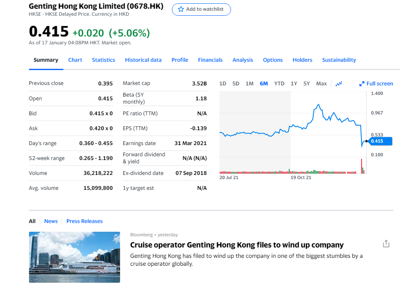The image size is (400, 291).
Task: Open the Holders tab
Action: (302, 60)
